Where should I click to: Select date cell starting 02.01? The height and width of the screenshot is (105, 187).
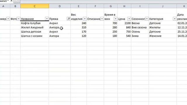182,23
